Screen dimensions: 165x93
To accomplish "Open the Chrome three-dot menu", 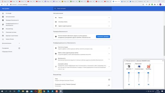I will point(163,5).
